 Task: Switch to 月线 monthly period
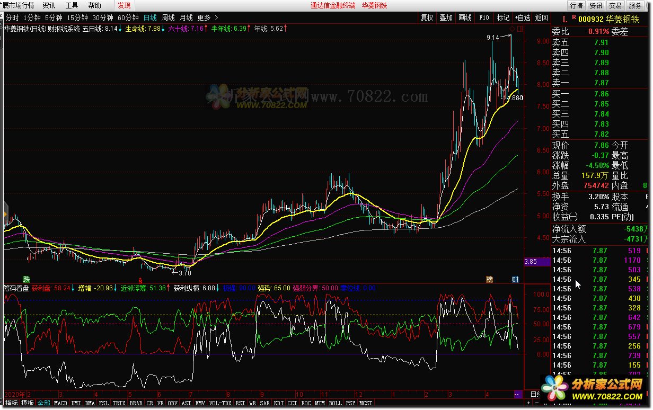pyautogui.click(x=186, y=17)
